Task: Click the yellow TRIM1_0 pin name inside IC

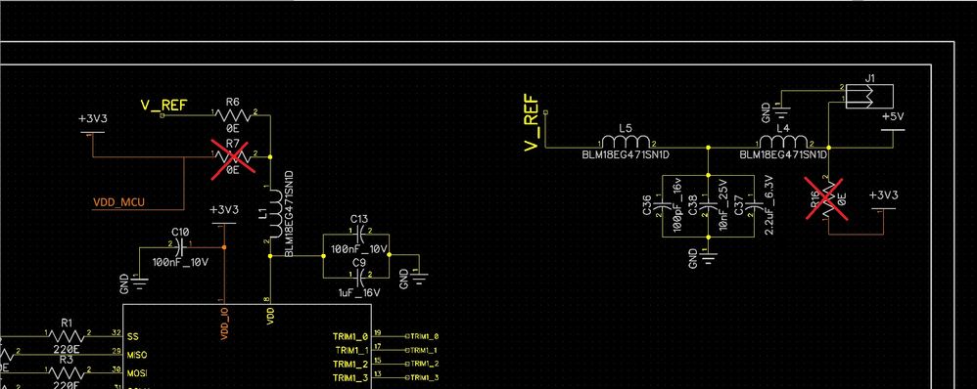Action: click(350, 337)
